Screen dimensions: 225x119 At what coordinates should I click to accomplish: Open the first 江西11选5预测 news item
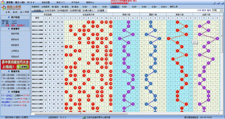coord(15,75)
